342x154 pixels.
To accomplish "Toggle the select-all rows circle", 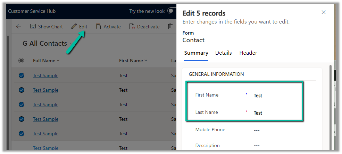I will (21, 61).
